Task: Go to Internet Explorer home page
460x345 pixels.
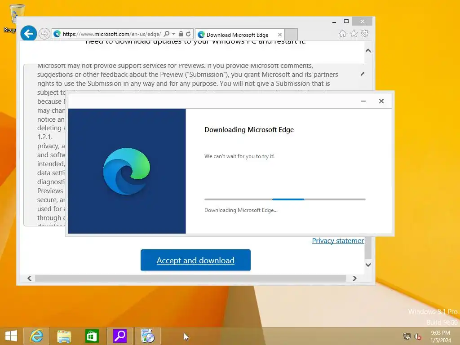Action: [x=342, y=33]
